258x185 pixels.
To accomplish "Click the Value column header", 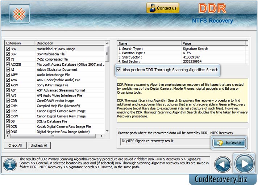I will pos(213,43).
